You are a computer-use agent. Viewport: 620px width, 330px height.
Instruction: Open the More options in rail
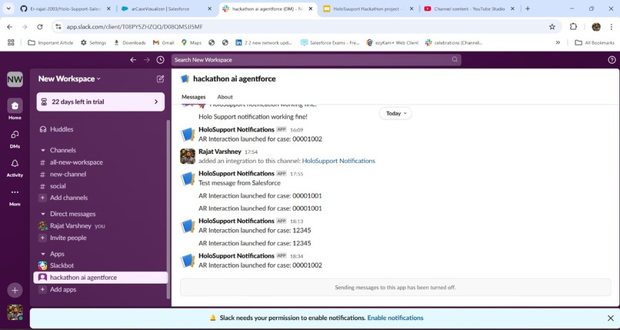pos(15,196)
